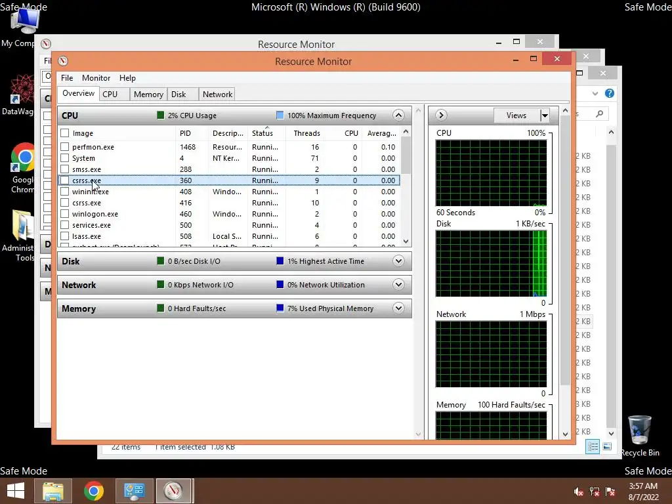Click the Windows Start button

coord(16,491)
